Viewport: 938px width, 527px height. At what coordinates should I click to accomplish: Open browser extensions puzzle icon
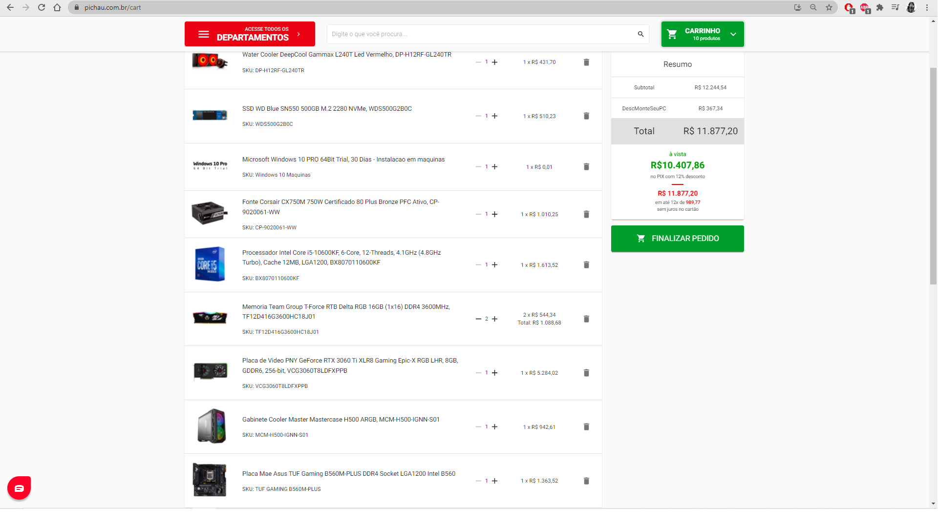coord(880,7)
